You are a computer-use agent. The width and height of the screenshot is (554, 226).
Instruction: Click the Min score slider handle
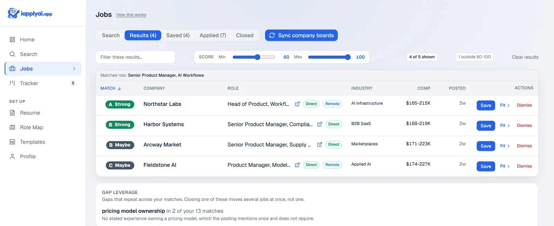point(257,57)
